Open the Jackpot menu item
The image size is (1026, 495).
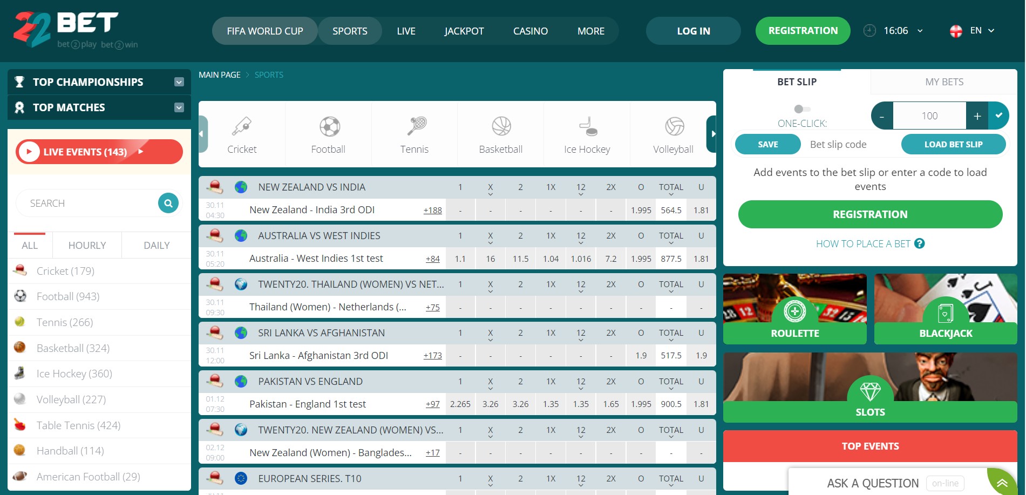pyautogui.click(x=464, y=31)
